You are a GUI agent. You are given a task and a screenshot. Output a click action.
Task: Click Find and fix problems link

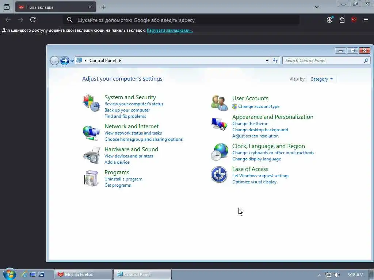click(x=125, y=116)
